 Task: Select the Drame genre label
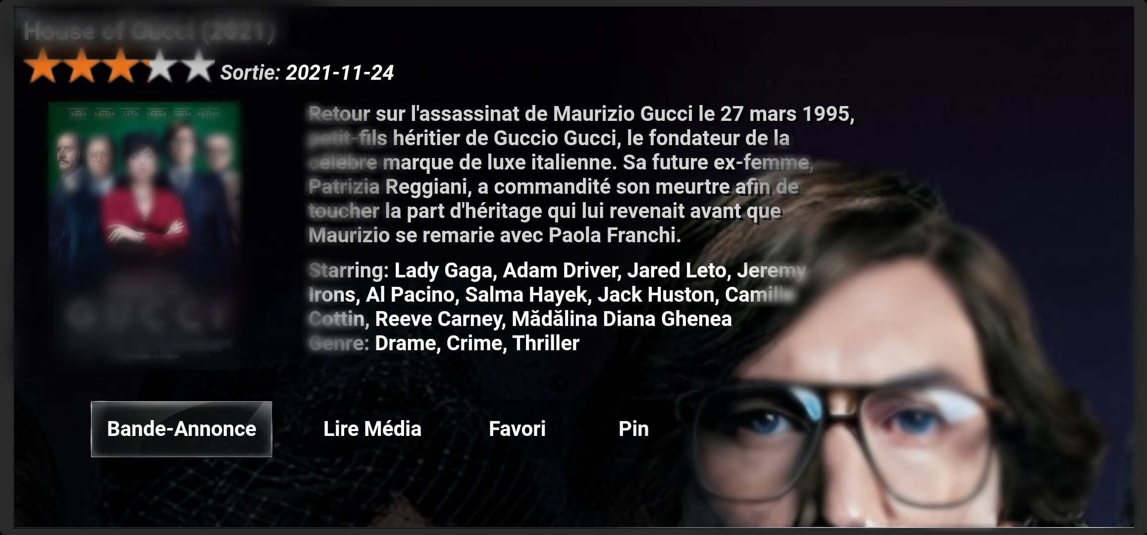(x=406, y=343)
